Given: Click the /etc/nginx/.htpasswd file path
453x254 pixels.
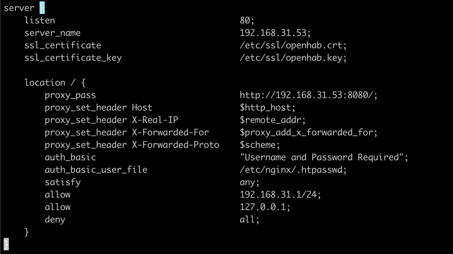Looking at the screenshot, I should click(x=293, y=170).
